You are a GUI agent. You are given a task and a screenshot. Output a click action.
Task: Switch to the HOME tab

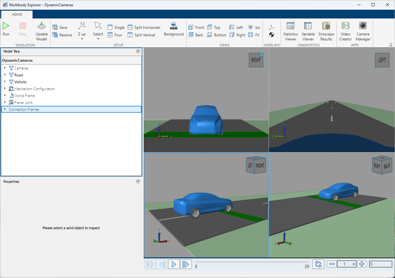(17, 14)
